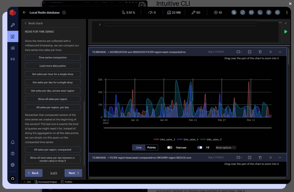Open the settings gear in the left sidebar
294x192 pixels.
click(13, 165)
